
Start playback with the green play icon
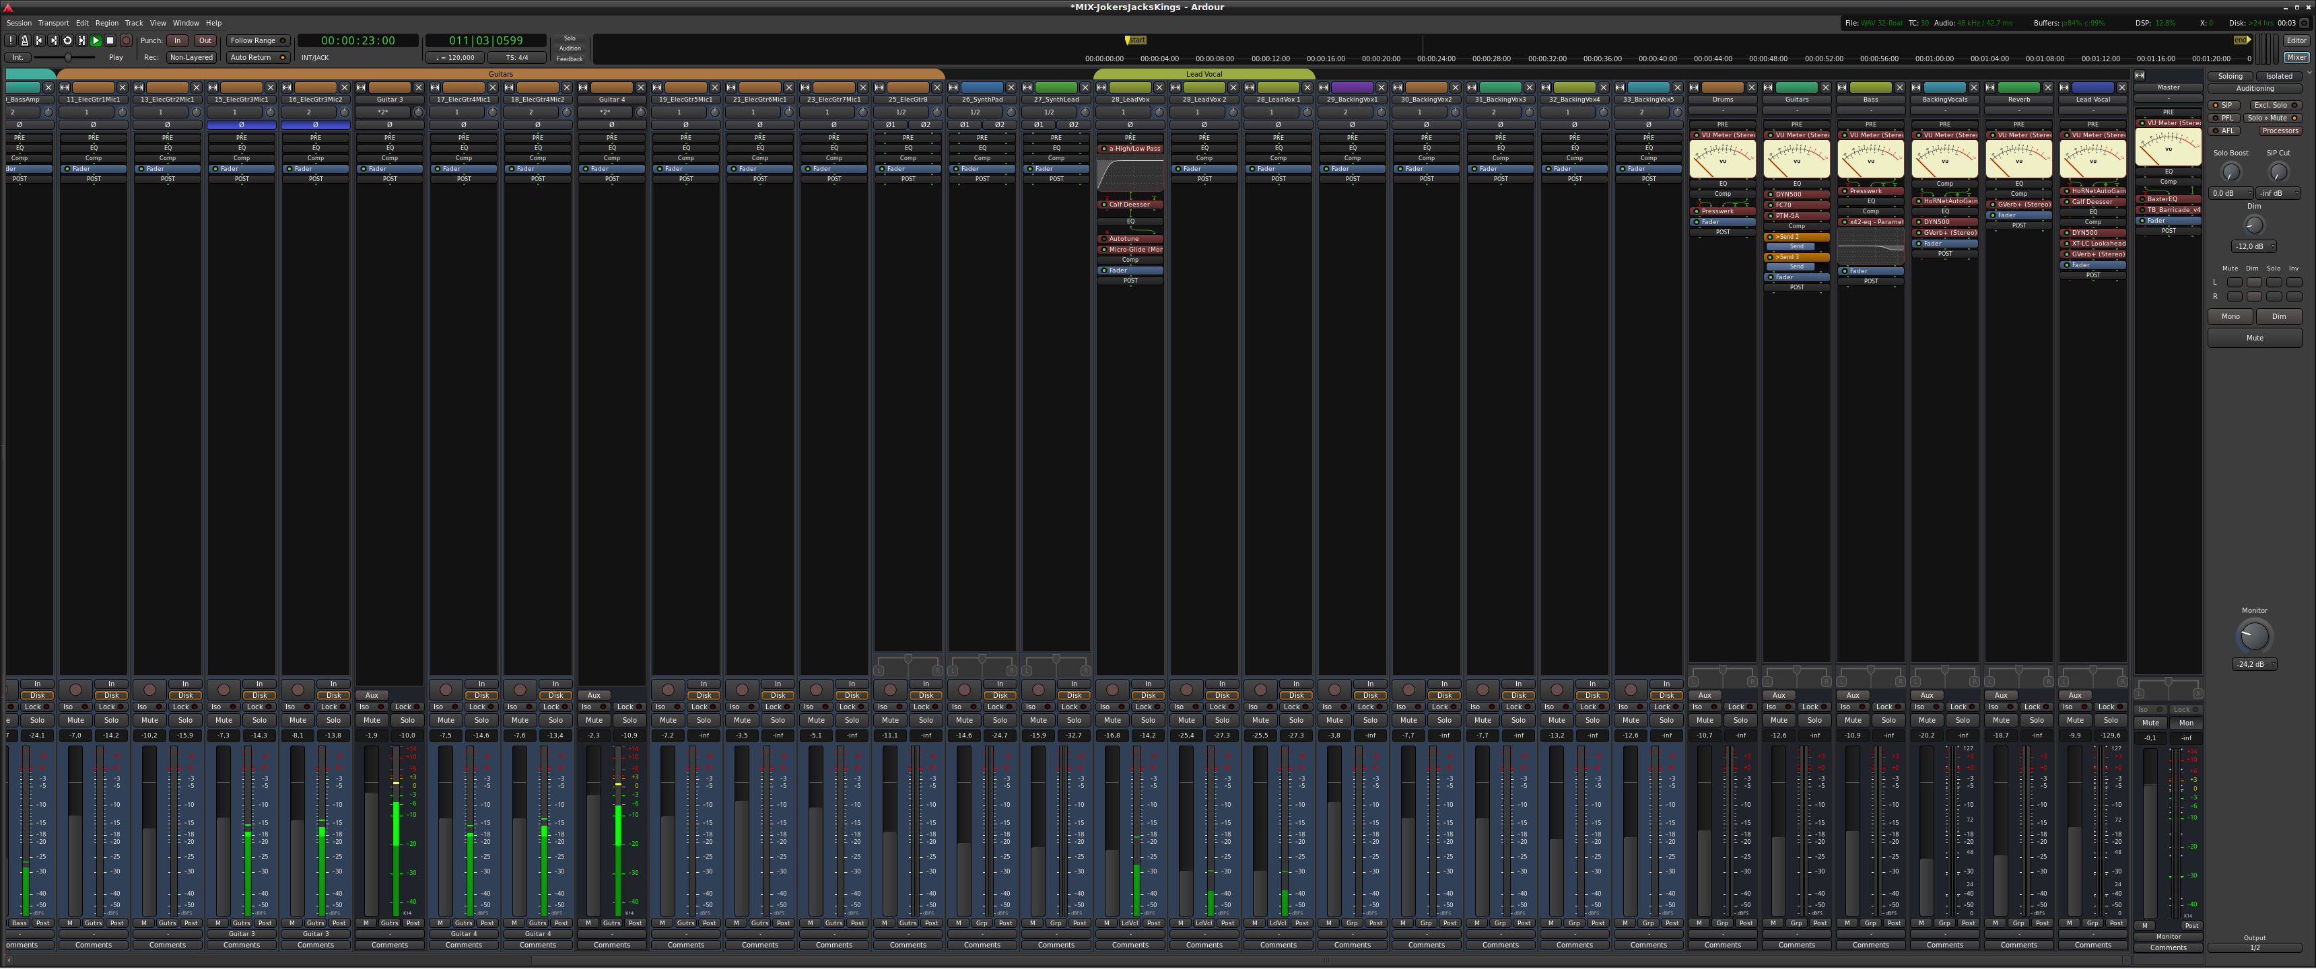(96, 40)
